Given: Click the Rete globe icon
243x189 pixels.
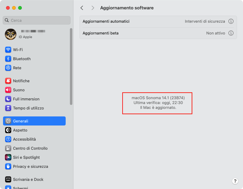Looking at the screenshot, I should point(8,68).
